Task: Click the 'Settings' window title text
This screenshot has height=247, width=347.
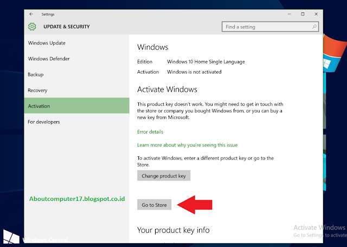Action: click(48, 15)
